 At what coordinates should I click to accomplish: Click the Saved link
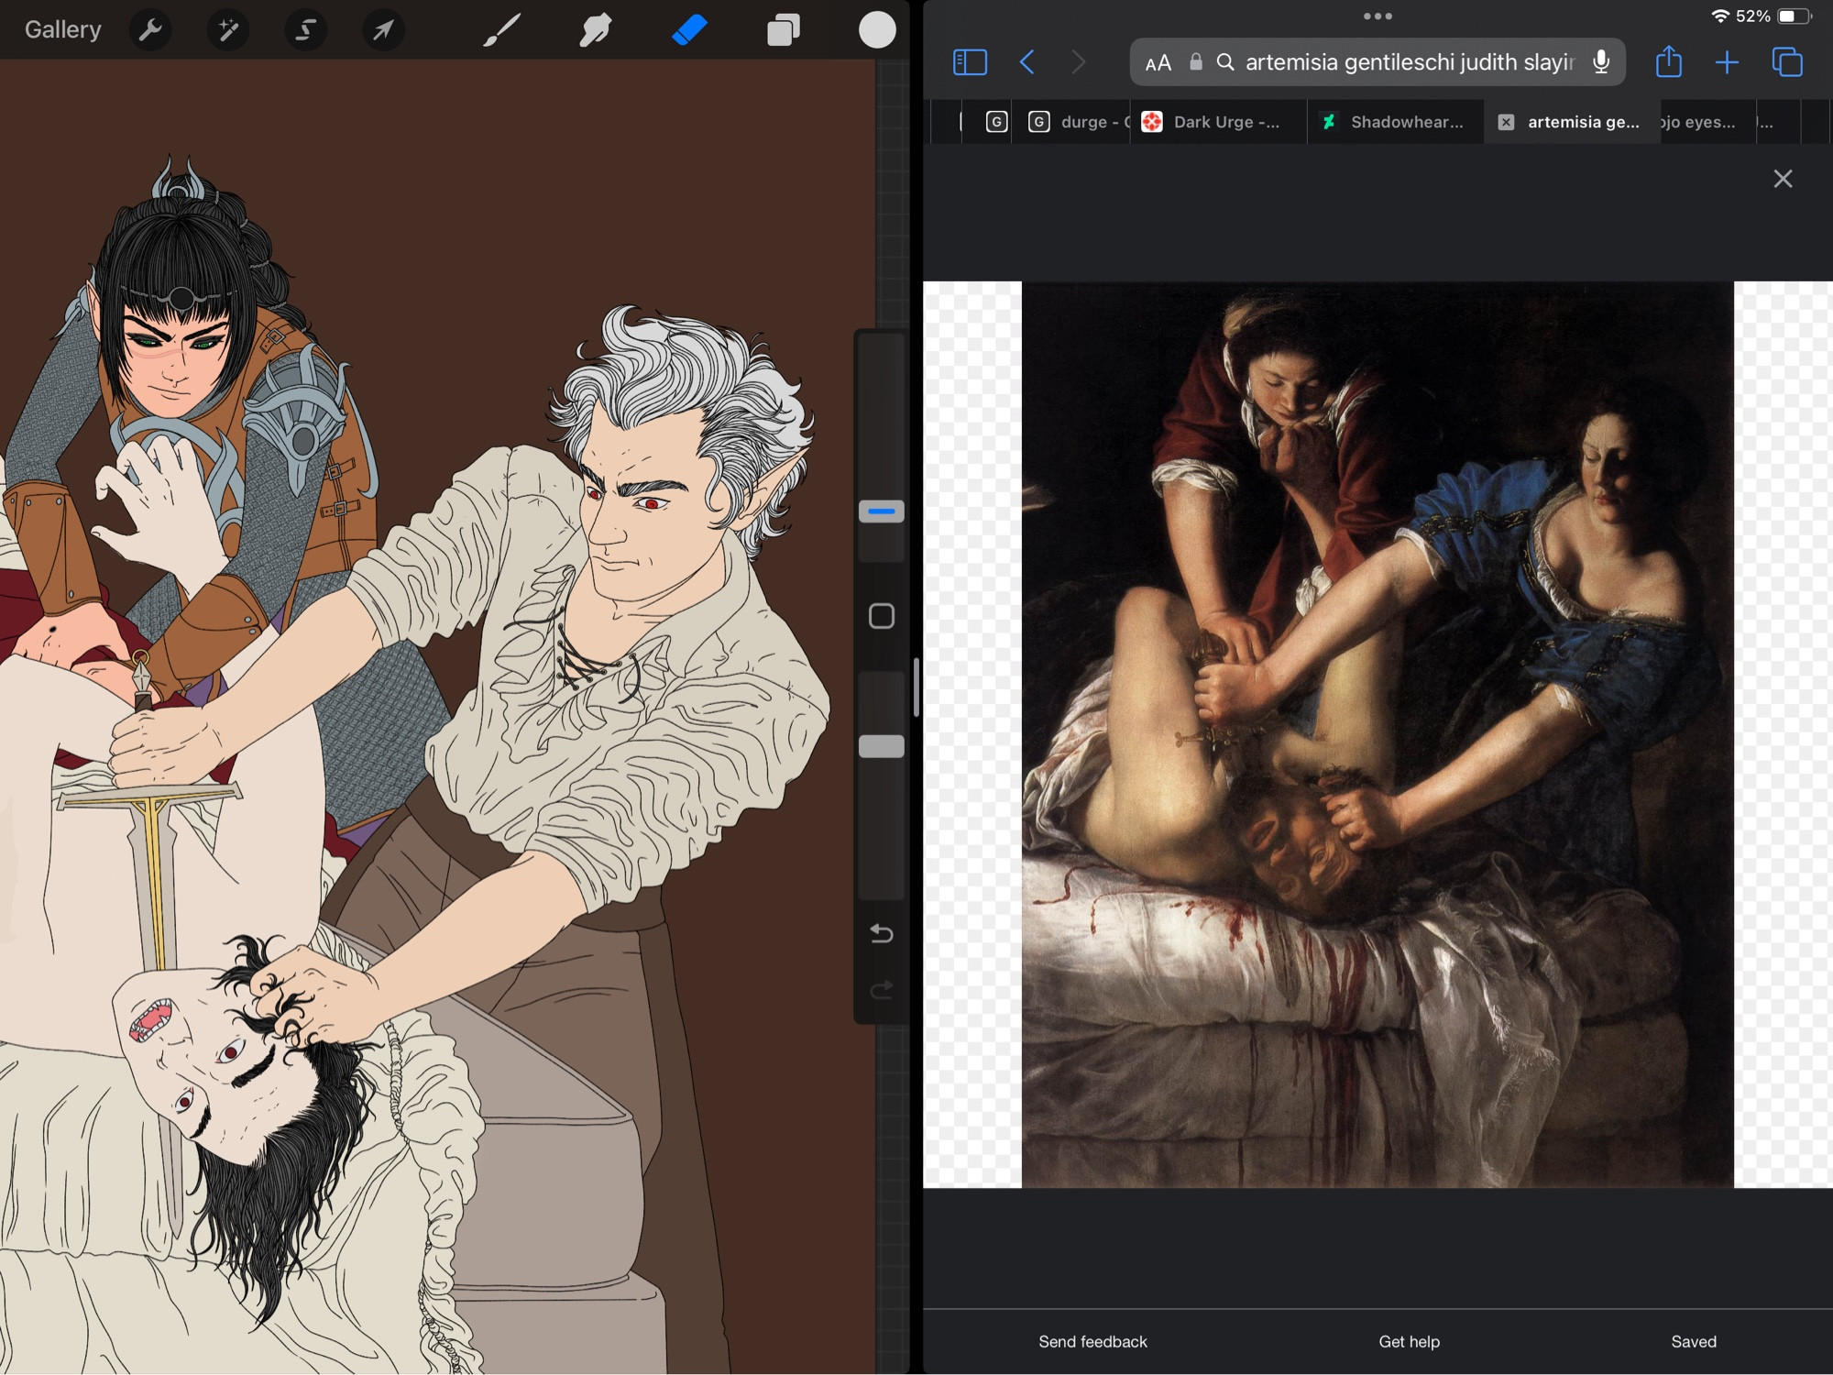pos(1694,1342)
